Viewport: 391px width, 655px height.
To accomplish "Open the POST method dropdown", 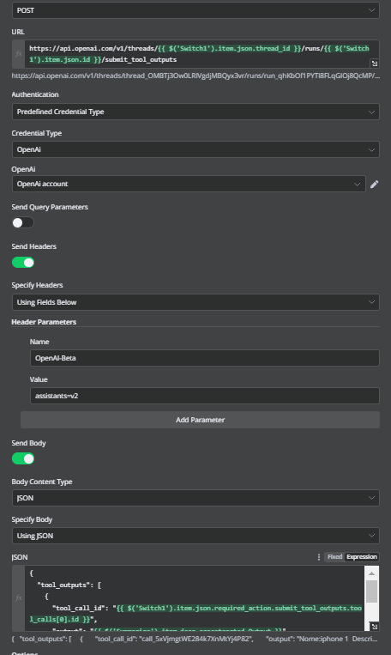I will [195, 10].
